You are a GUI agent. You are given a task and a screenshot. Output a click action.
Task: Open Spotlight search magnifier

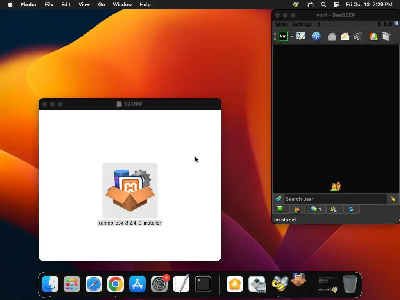pyautogui.click(x=323, y=5)
